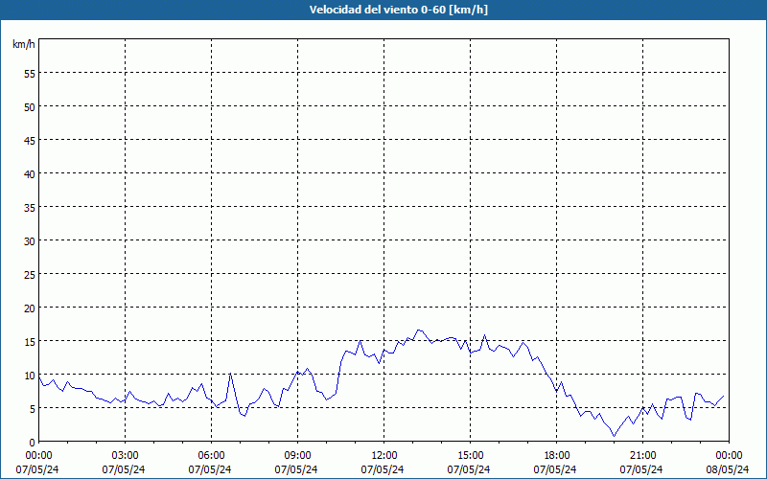Click the 09:00 time label
This screenshot has width=767, height=479.
tap(297, 456)
